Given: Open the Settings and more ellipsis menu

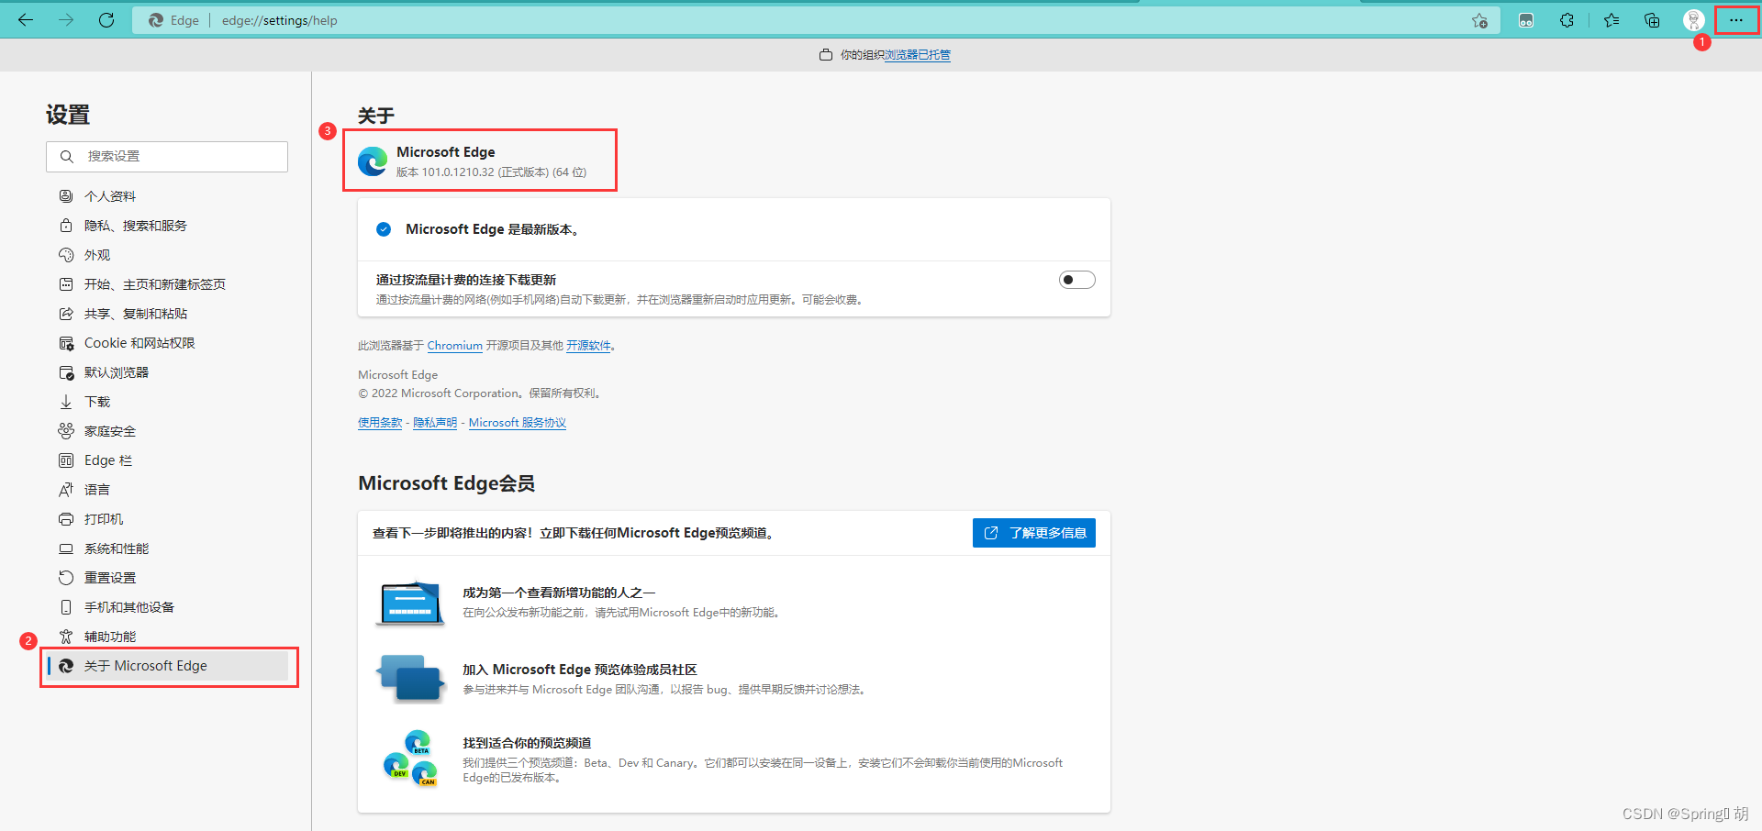Looking at the screenshot, I should point(1736,20).
